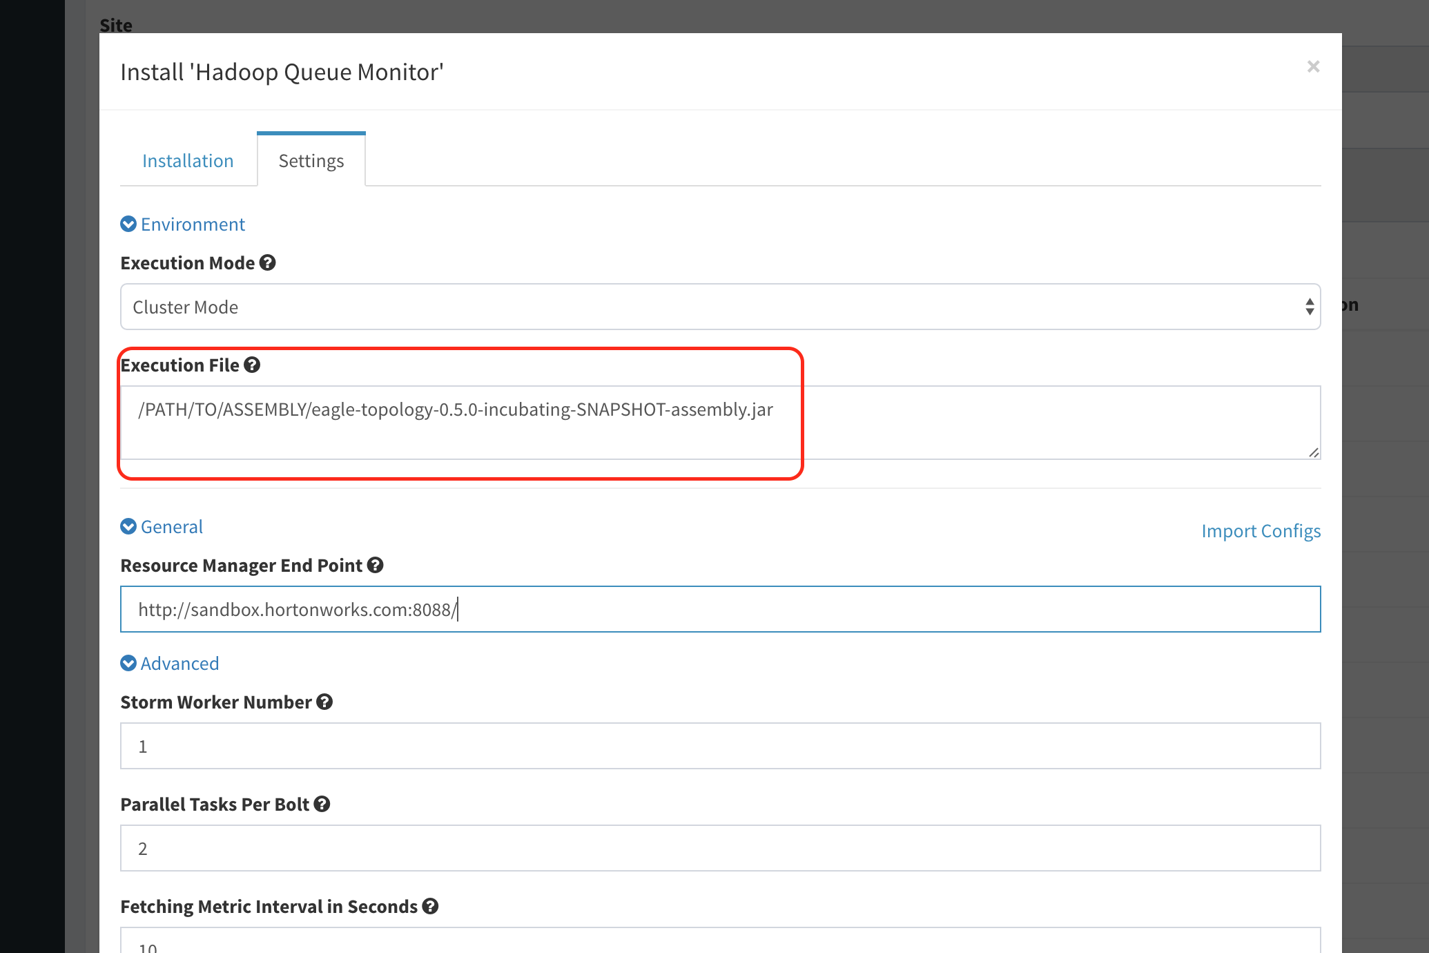Click the Storm Worker Number input
Image resolution: width=1429 pixels, height=953 pixels.
720,747
